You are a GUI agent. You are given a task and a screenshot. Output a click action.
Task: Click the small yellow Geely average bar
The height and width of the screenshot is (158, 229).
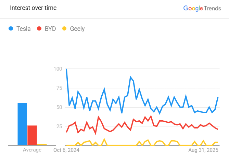click(42, 144)
